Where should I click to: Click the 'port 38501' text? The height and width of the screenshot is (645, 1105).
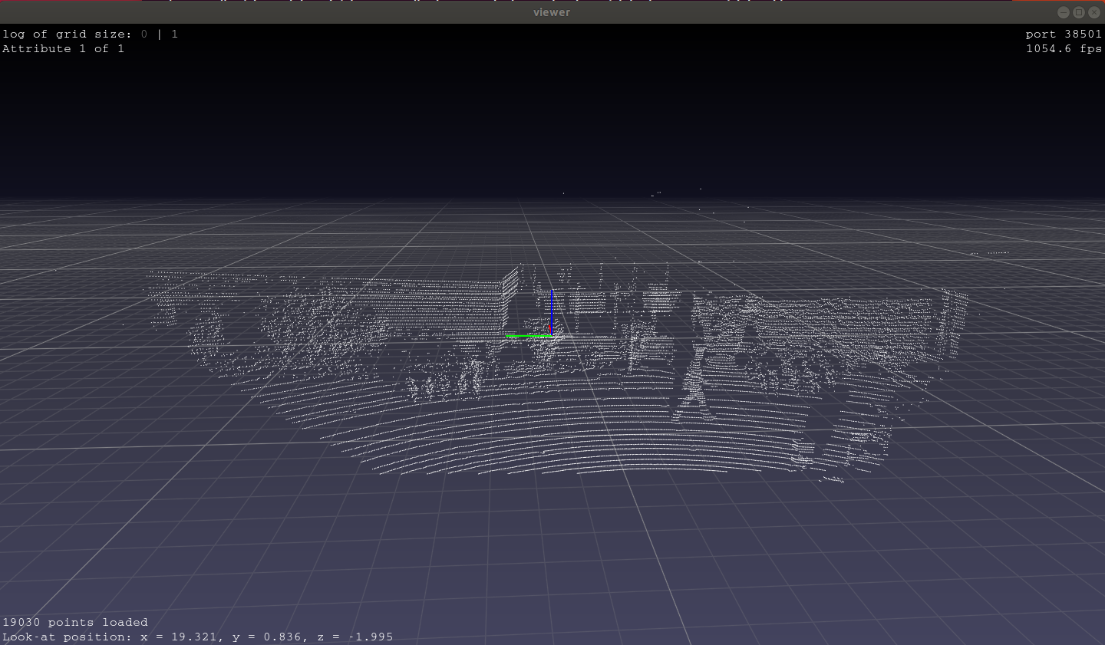coord(1064,34)
